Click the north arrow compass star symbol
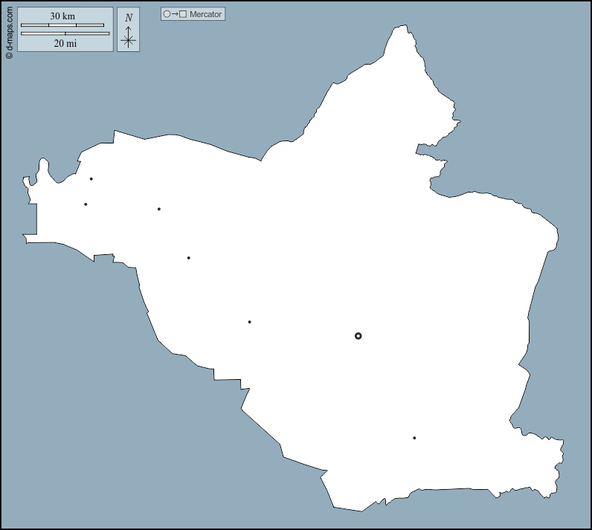Image resolution: width=592 pixels, height=530 pixels. tap(129, 39)
